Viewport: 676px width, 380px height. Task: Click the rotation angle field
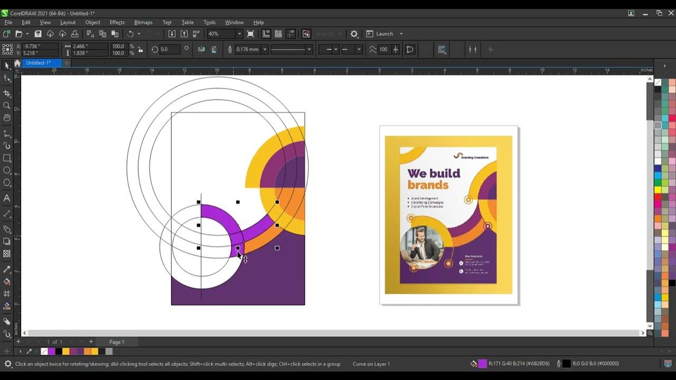click(x=170, y=50)
